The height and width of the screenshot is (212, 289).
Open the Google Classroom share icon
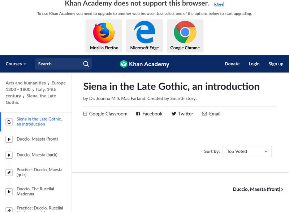(x=85, y=114)
